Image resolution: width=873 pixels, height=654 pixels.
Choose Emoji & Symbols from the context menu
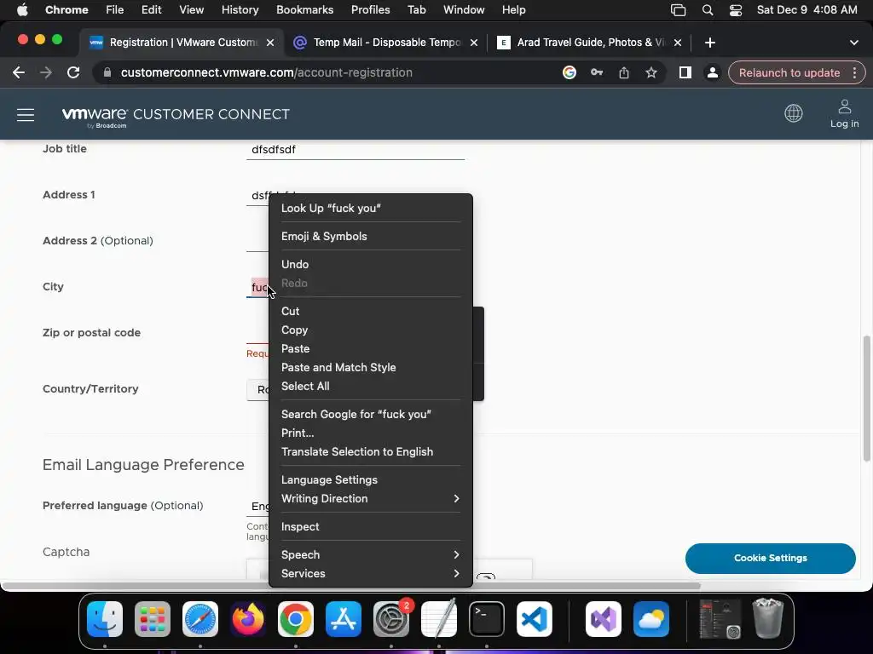pos(370,237)
